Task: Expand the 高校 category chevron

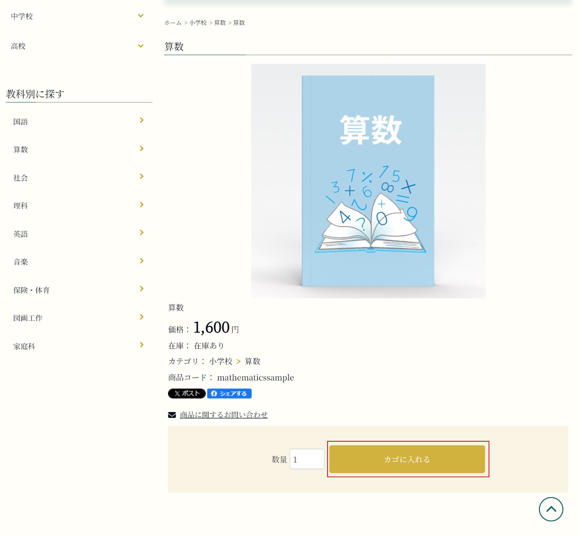Action: (141, 46)
